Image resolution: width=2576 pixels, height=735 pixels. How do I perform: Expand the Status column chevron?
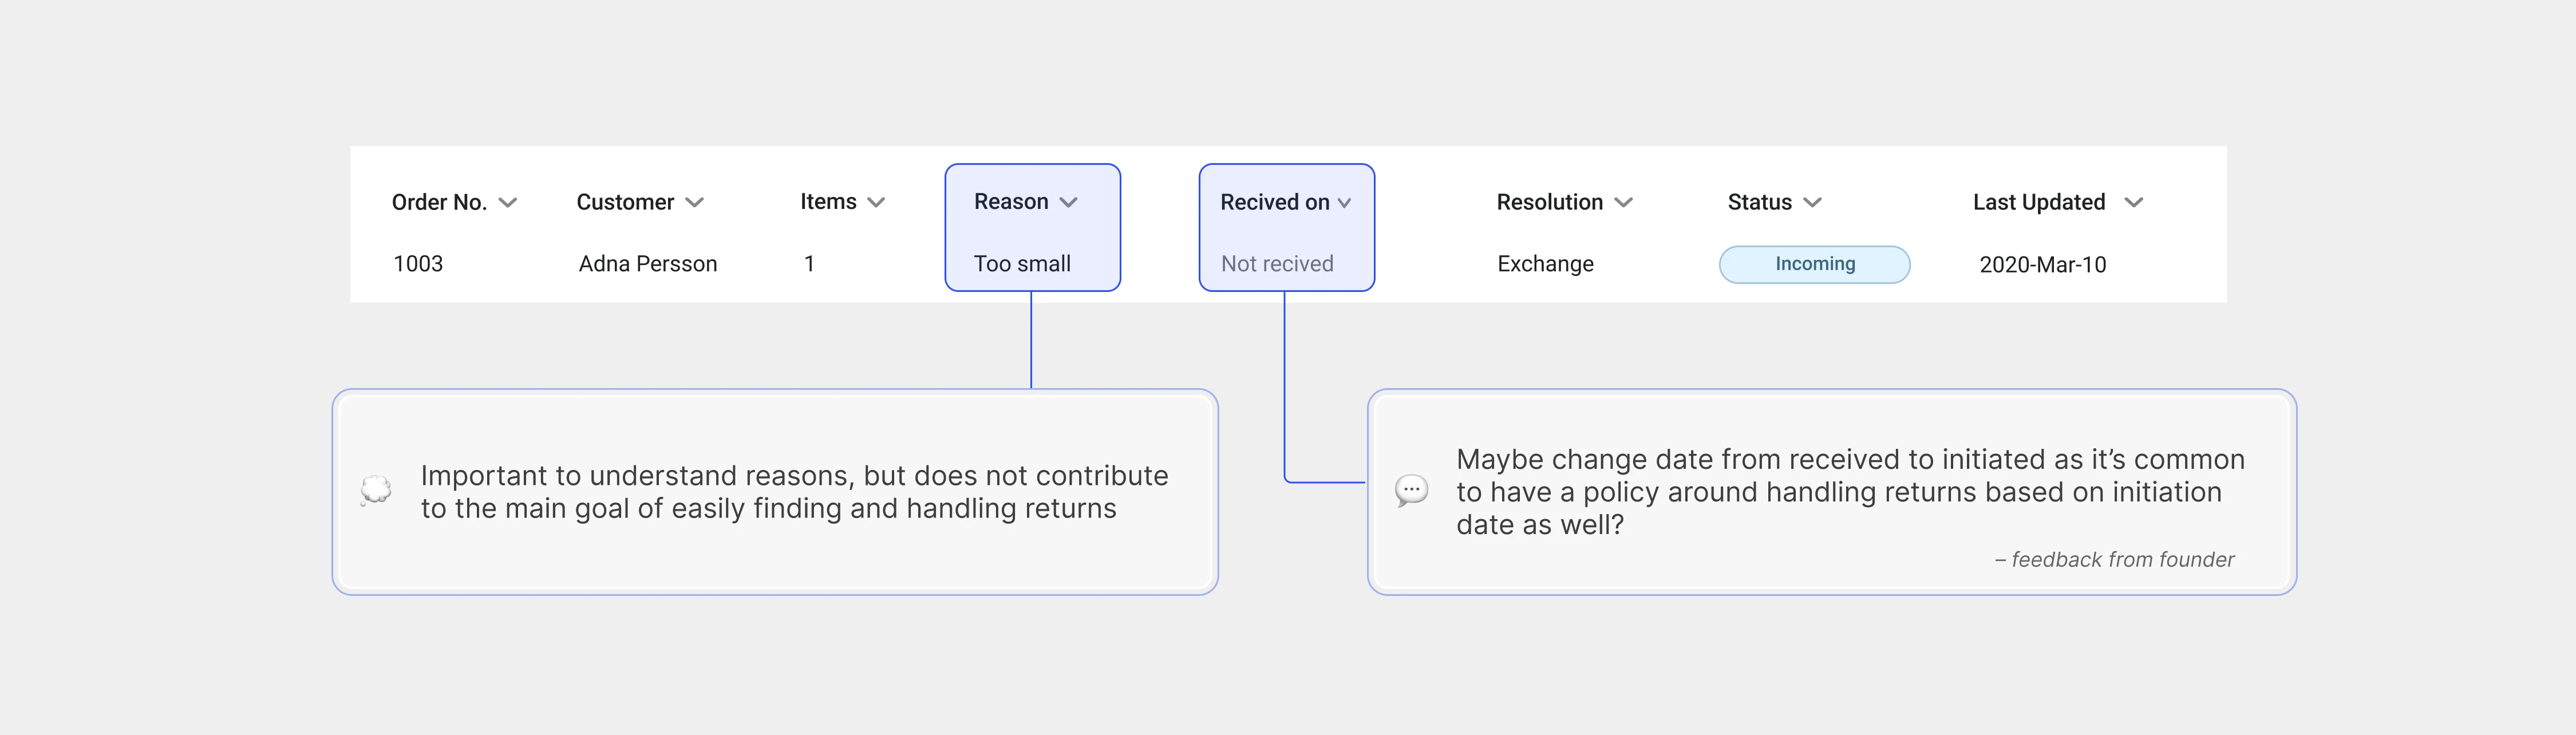pos(1812,203)
